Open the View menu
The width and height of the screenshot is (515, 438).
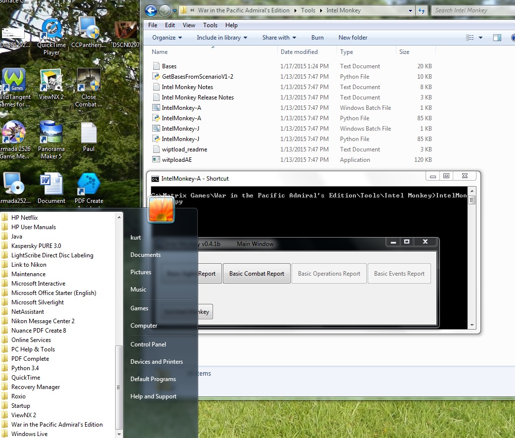[189, 25]
